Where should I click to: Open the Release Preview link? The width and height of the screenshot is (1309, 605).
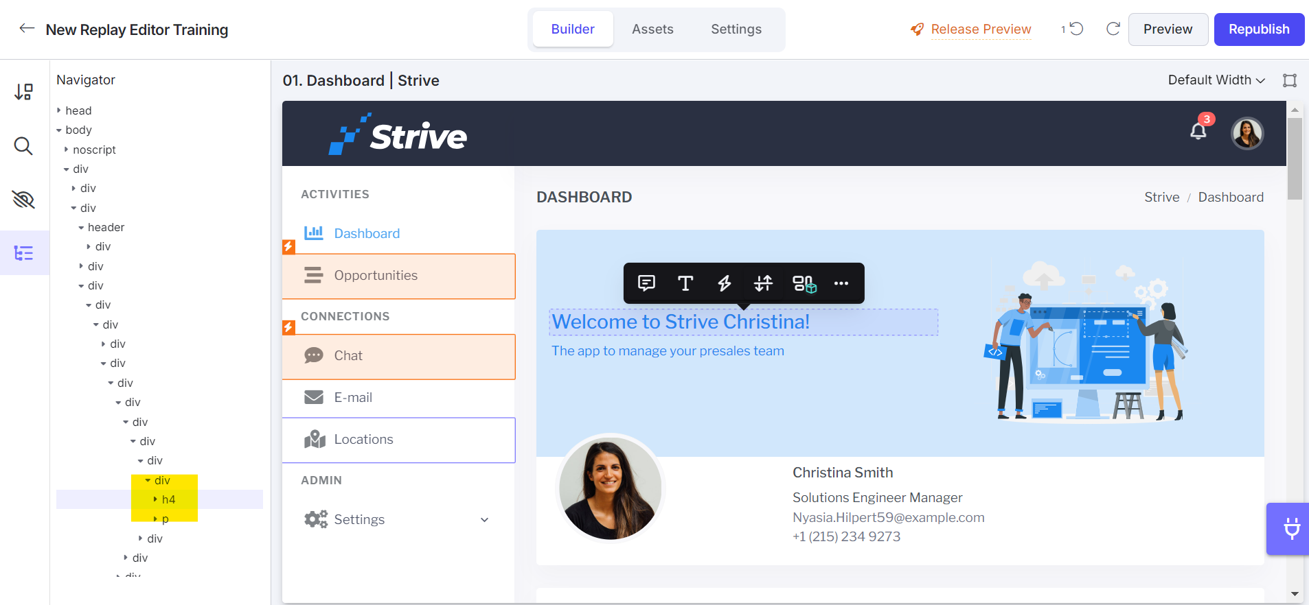pyautogui.click(x=981, y=29)
